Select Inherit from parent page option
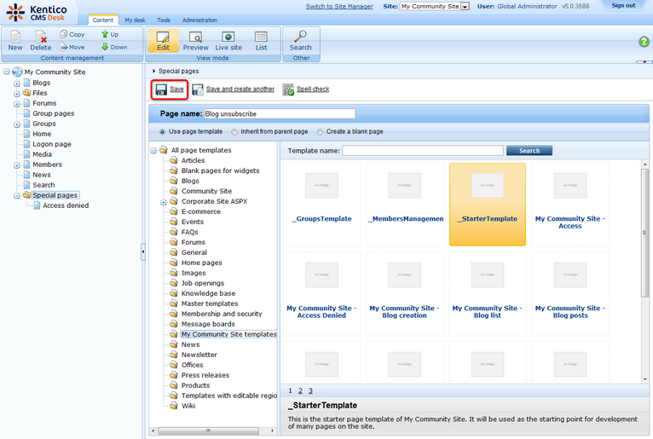This screenshot has width=653, height=439. click(234, 132)
